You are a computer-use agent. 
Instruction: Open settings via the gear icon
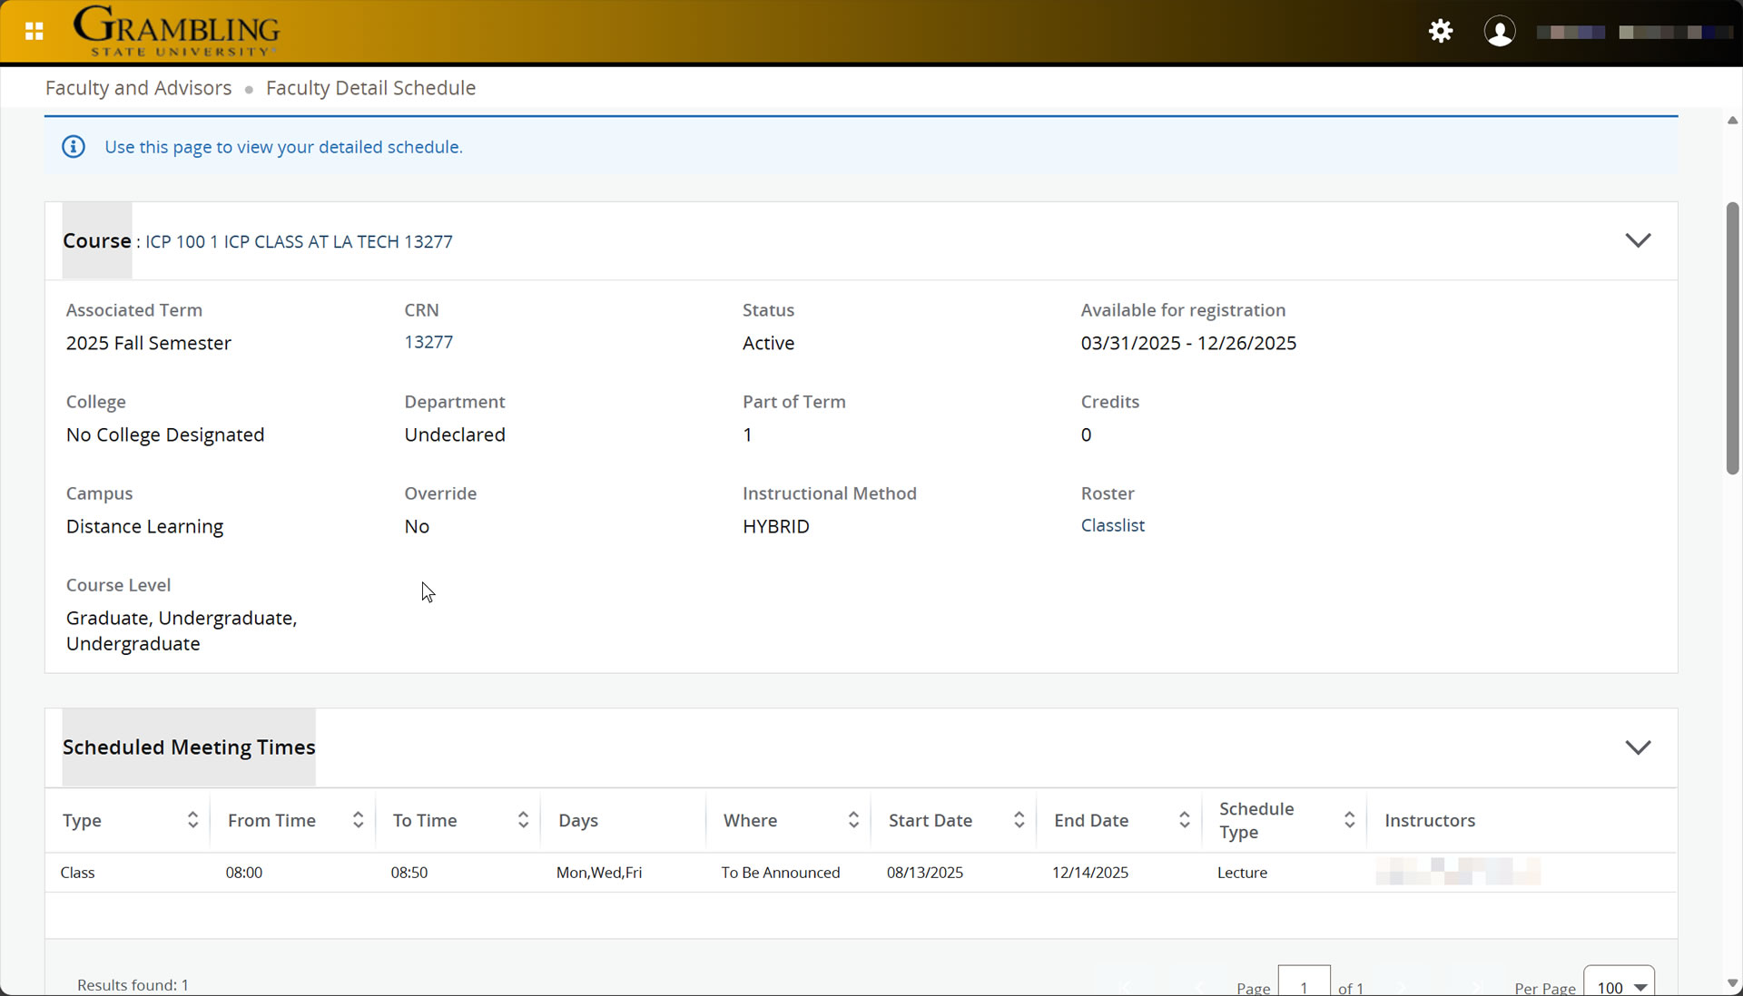point(1440,31)
